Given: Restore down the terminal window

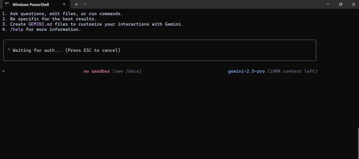Looking at the screenshot, I should tap(341, 4).
